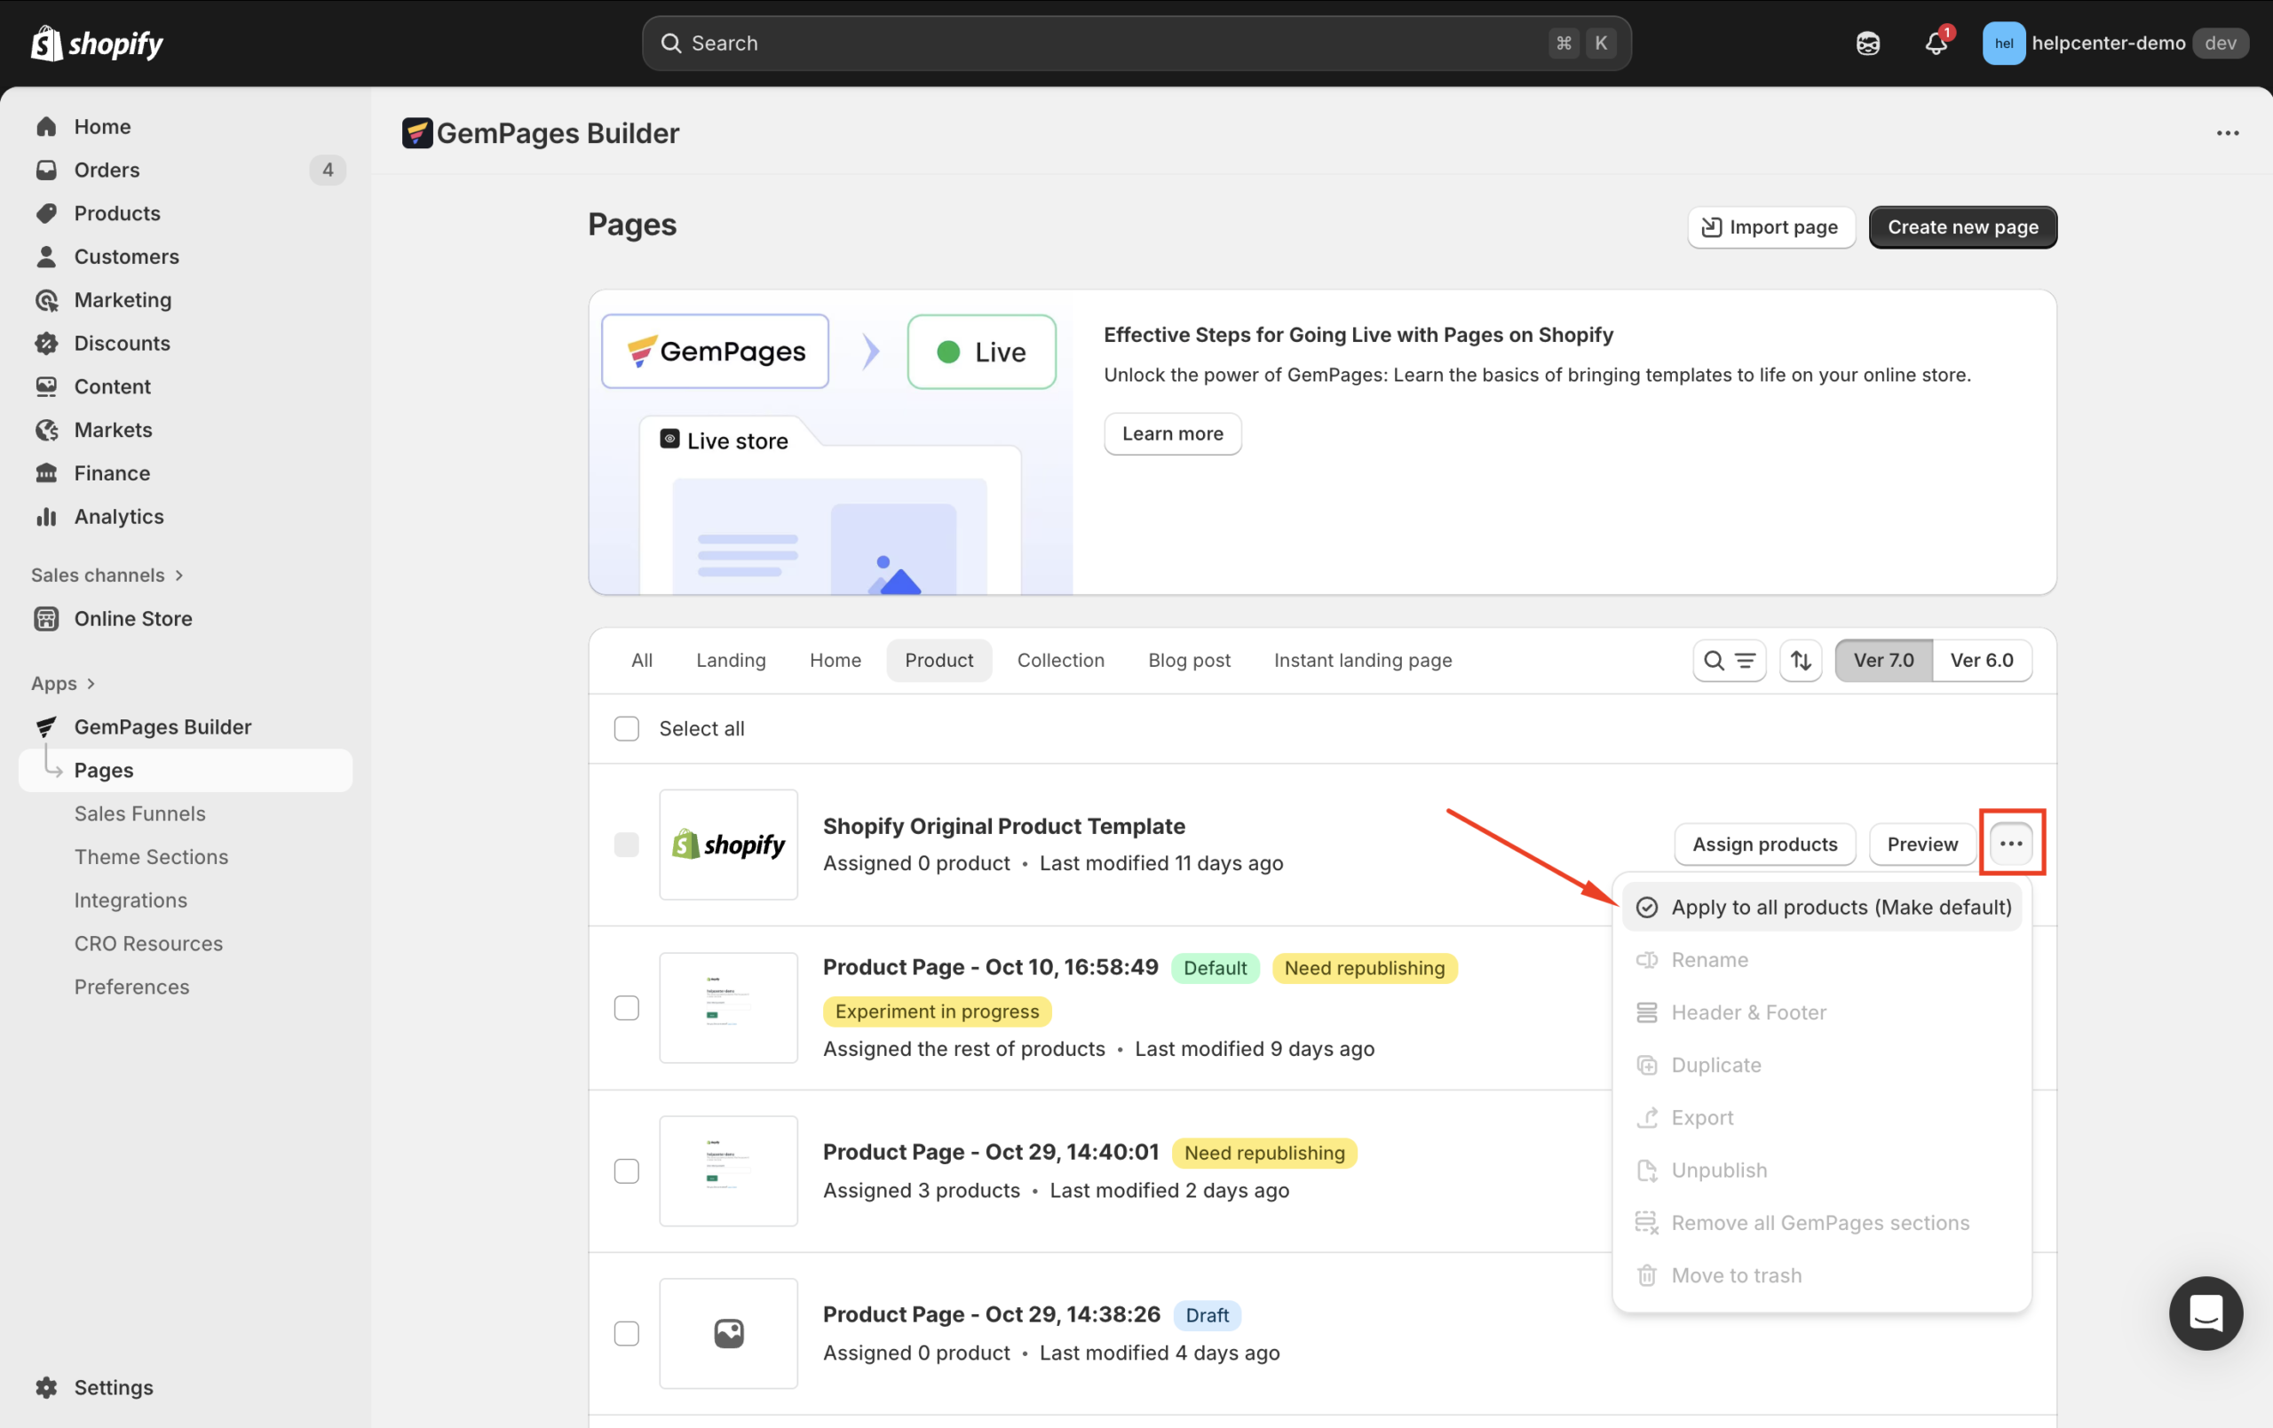Click the Create new page button
The height and width of the screenshot is (1428, 2273).
[x=1962, y=227]
